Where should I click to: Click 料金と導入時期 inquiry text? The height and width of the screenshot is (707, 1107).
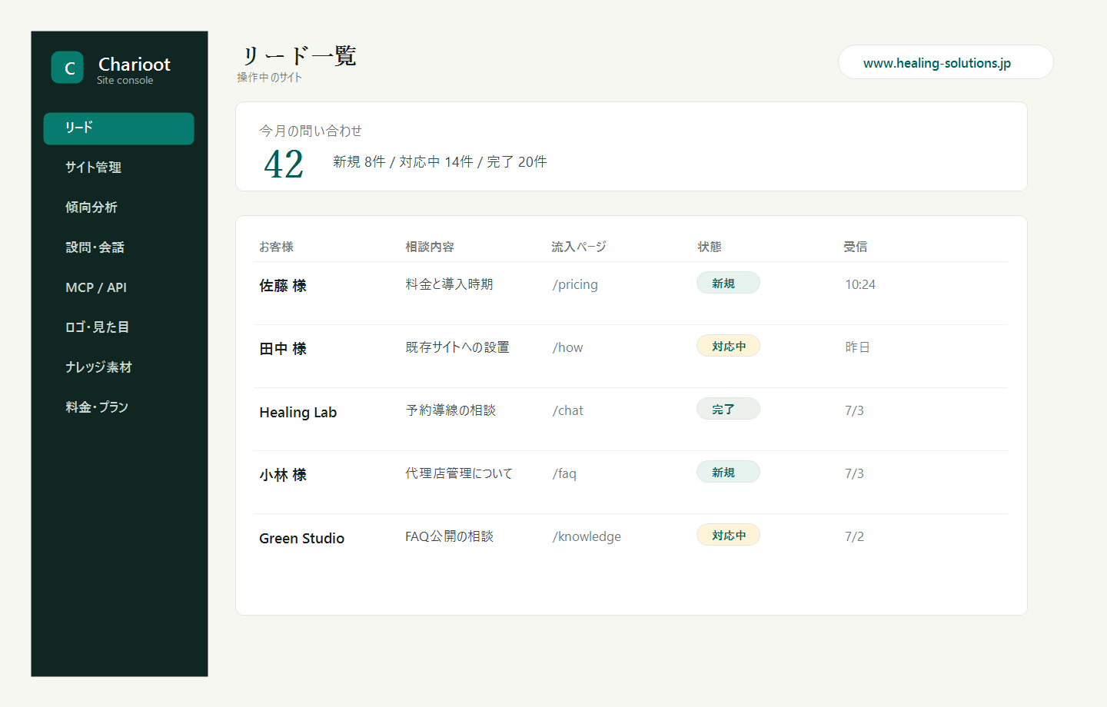449,284
